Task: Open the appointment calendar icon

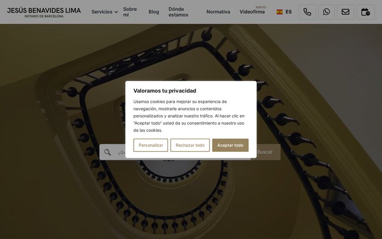Action: coord(366,12)
